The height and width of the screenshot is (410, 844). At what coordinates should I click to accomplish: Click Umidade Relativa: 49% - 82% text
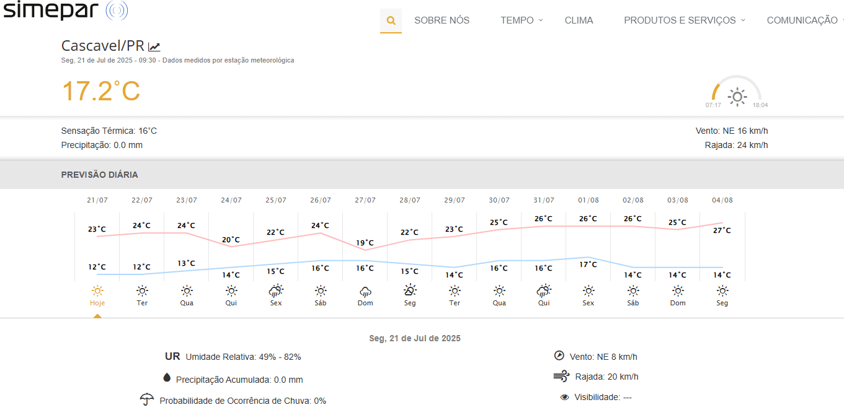point(243,357)
